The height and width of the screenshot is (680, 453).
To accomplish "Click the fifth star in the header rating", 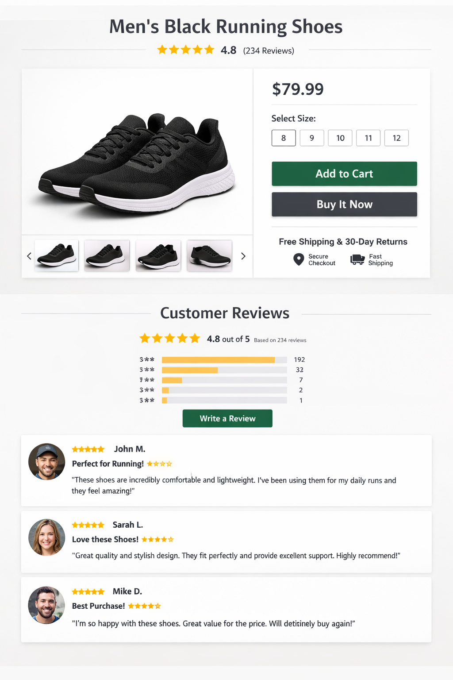I will tap(207, 50).
